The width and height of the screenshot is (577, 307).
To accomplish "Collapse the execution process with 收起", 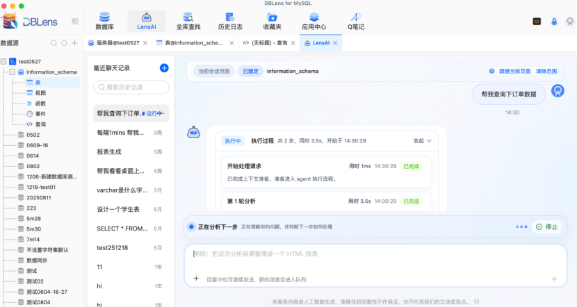I will click(423, 141).
